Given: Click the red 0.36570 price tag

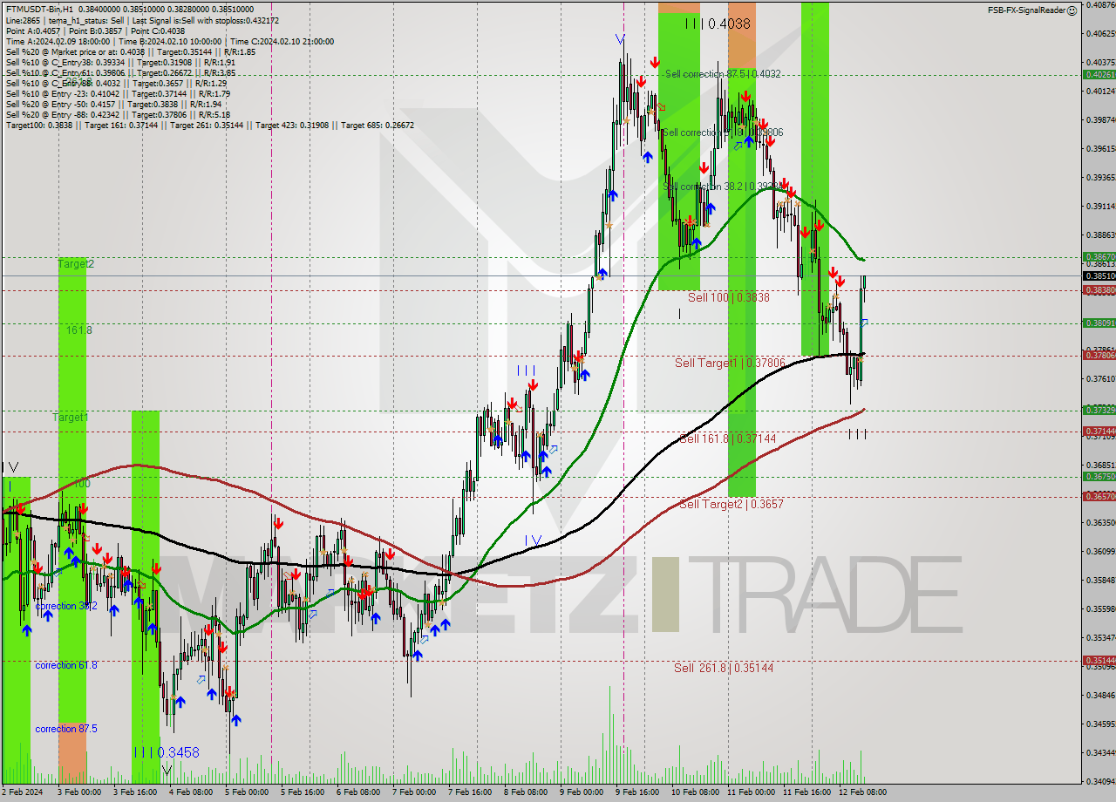Looking at the screenshot, I should click(1099, 496).
